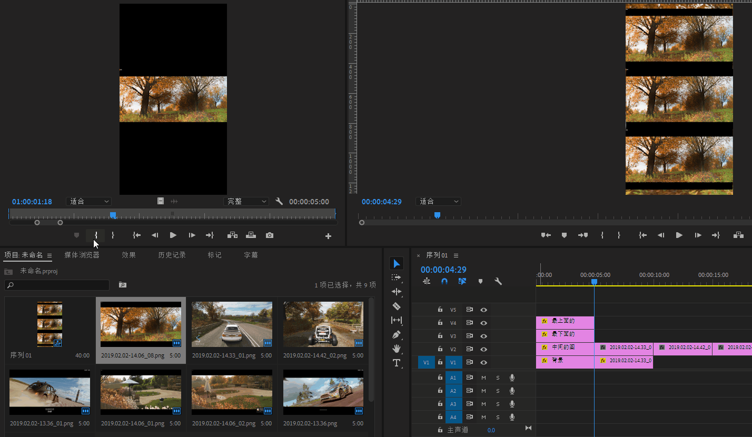Select thumbnail 2019.02.02-14.33_01.png
This screenshot has height=437, width=752.
click(x=232, y=324)
